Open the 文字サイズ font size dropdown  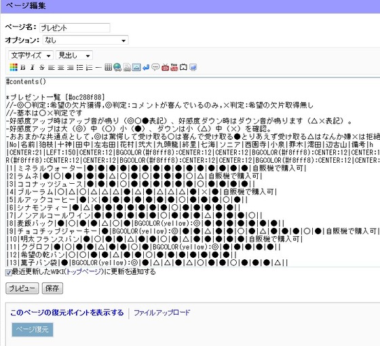(31, 55)
